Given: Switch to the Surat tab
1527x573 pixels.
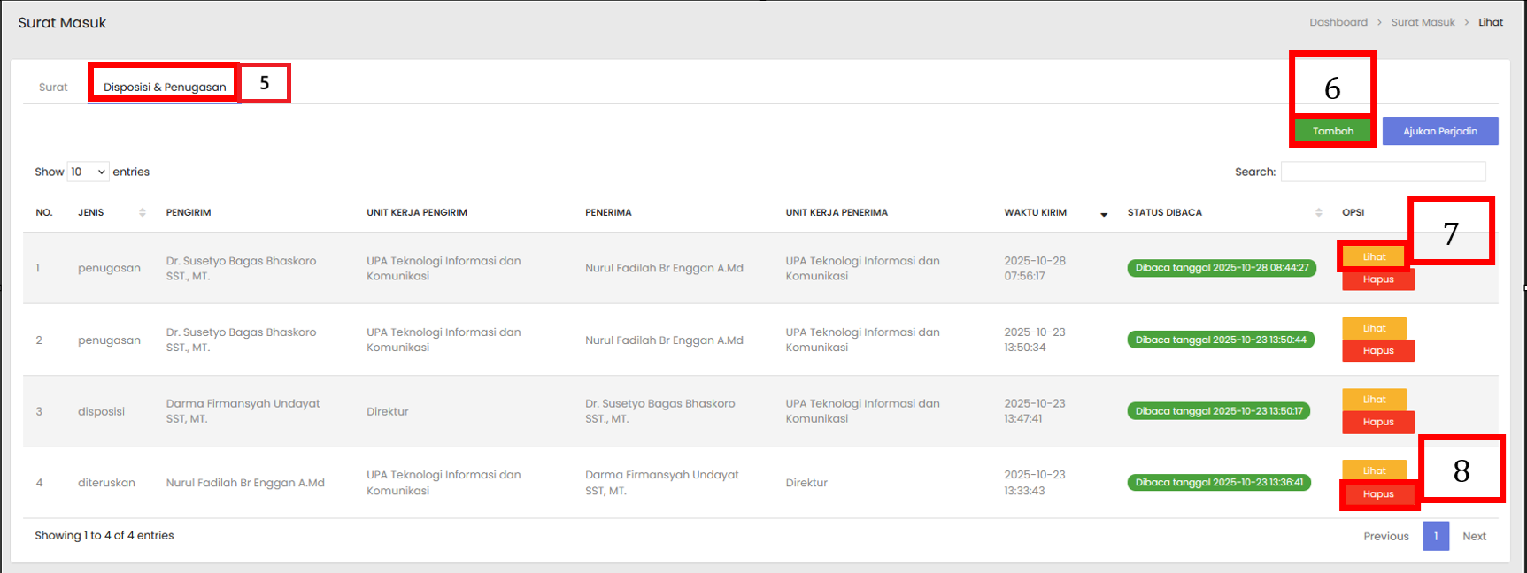Looking at the screenshot, I should (x=53, y=87).
